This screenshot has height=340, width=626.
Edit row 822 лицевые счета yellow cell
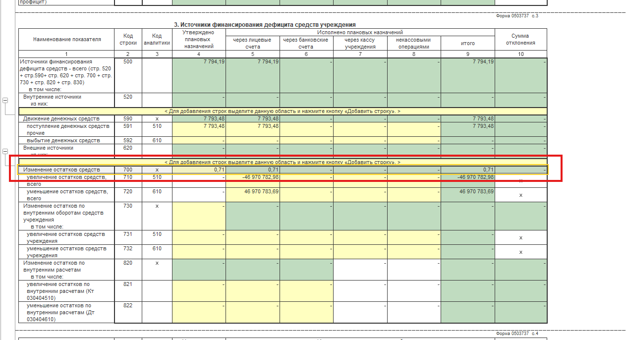pyautogui.click(x=253, y=312)
